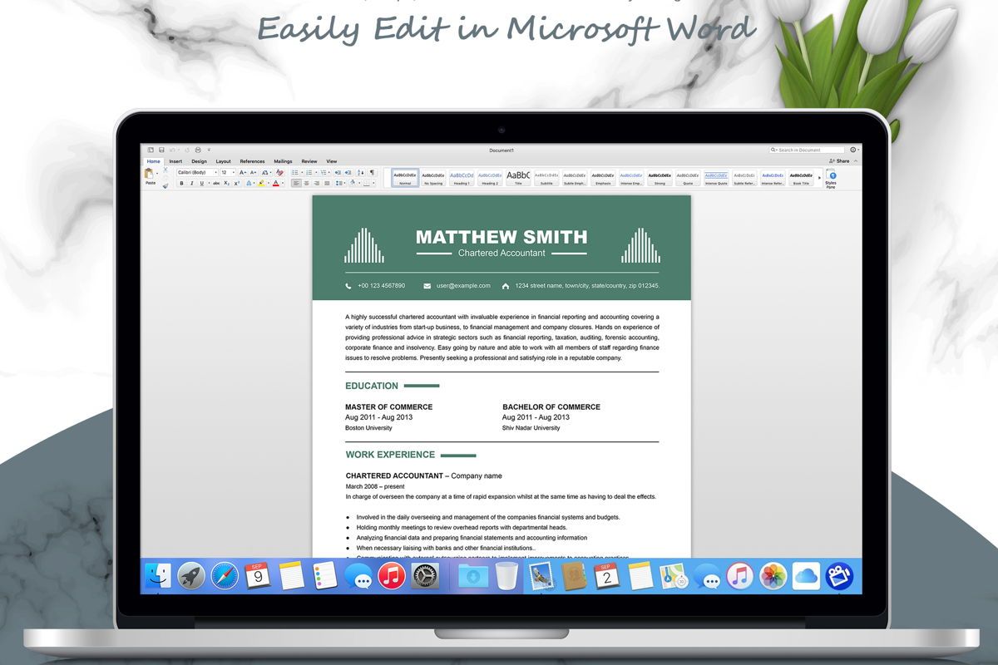Open the Calibri (Body) font dropdown
The width and height of the screenshot is (998, 665).
[197, 172]
